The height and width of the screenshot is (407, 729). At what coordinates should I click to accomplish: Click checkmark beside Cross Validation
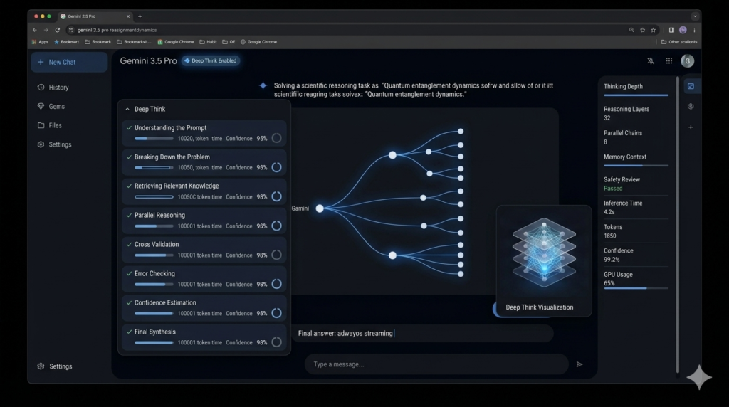coord(130,244)
